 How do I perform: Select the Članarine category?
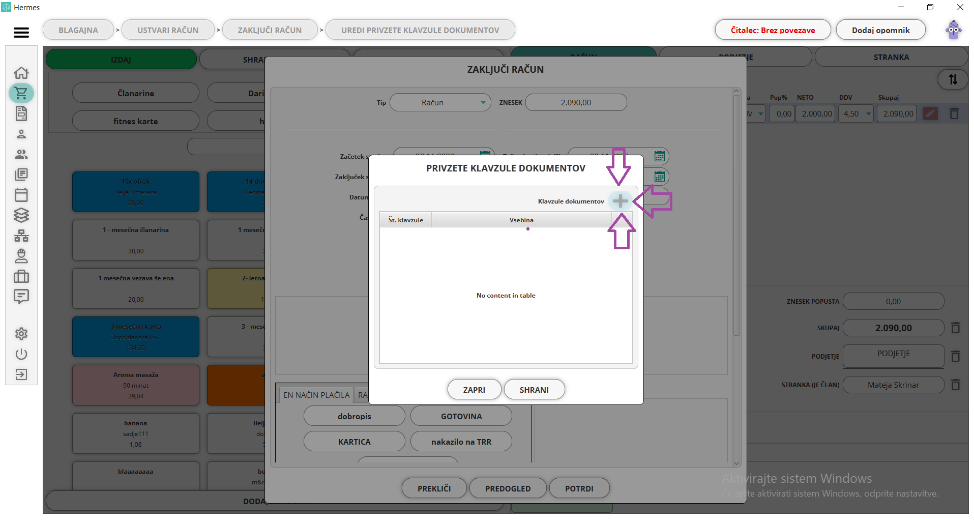coord(136,93)
